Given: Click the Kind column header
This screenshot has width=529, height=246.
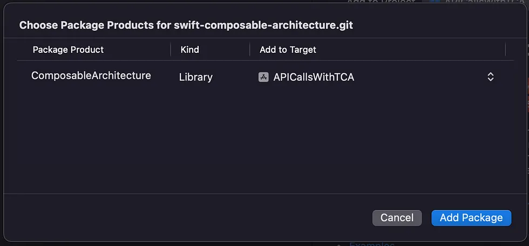Looking at the screenshot, I should [190, 50].
